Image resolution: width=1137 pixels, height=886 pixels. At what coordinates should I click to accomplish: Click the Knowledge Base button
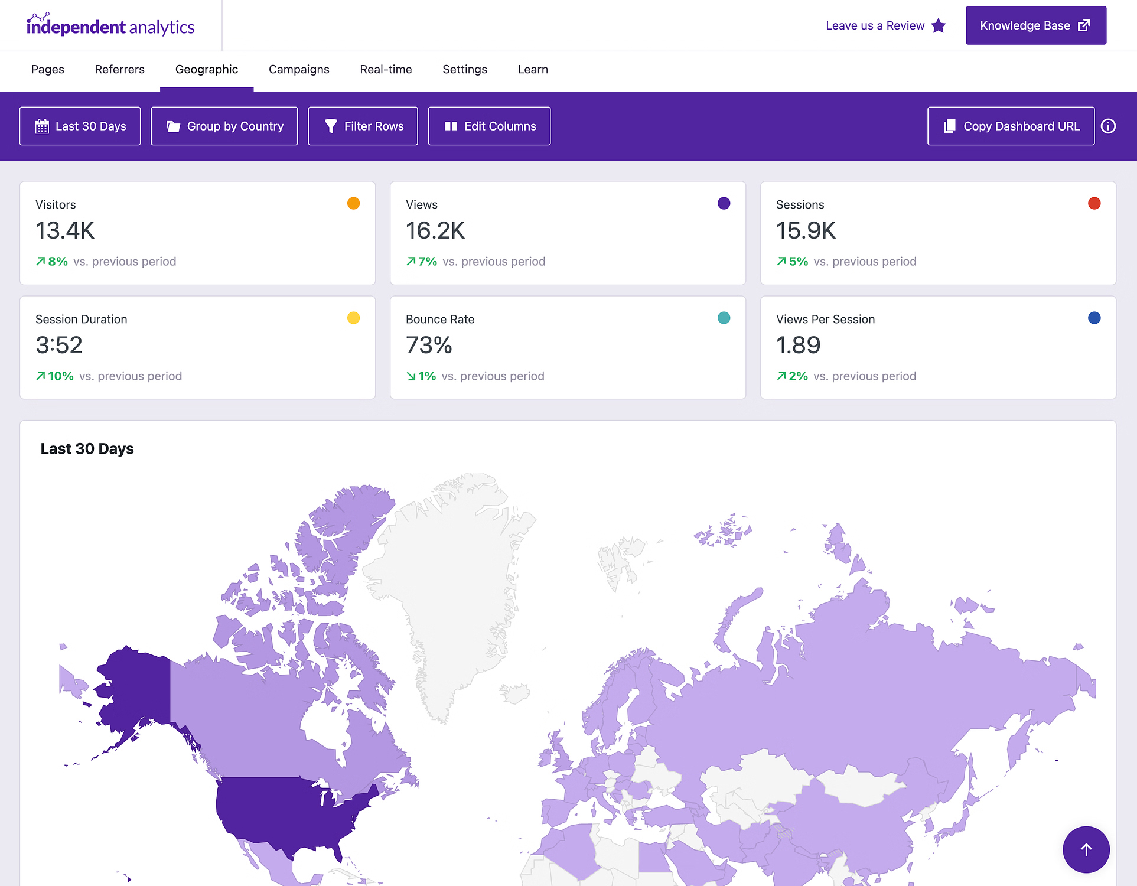point(1036,25)
